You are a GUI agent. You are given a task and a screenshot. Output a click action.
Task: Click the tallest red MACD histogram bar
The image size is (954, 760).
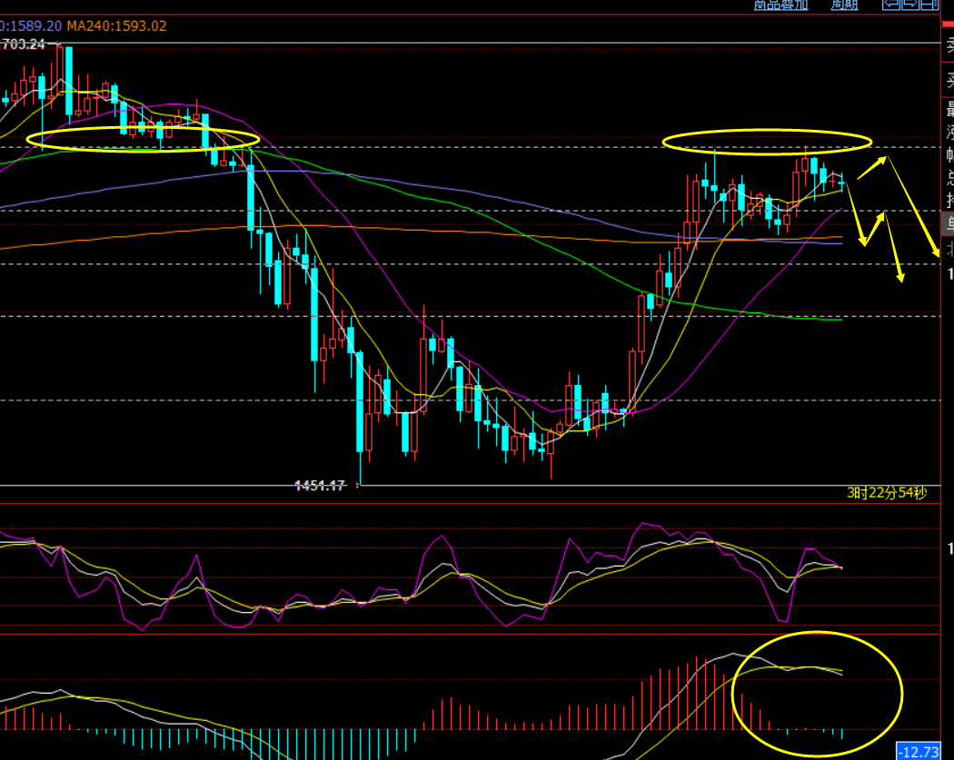coord(695,690)
